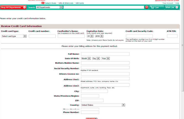Image resolution: width=184 pixels, height=119 pixels.
Task: Click the State/Province/Region field
Action: 90,96
